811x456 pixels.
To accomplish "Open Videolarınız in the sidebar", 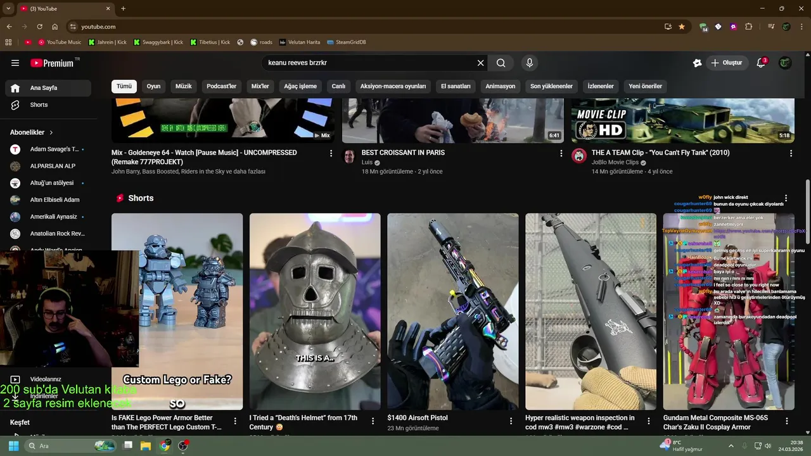I will coord(48,379).
